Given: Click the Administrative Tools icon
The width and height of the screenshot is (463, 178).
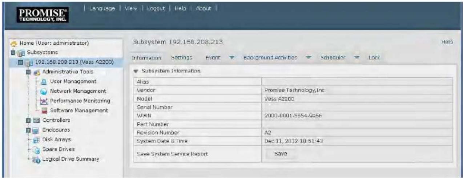Looking at the screenshot, I should pos(37,72).
